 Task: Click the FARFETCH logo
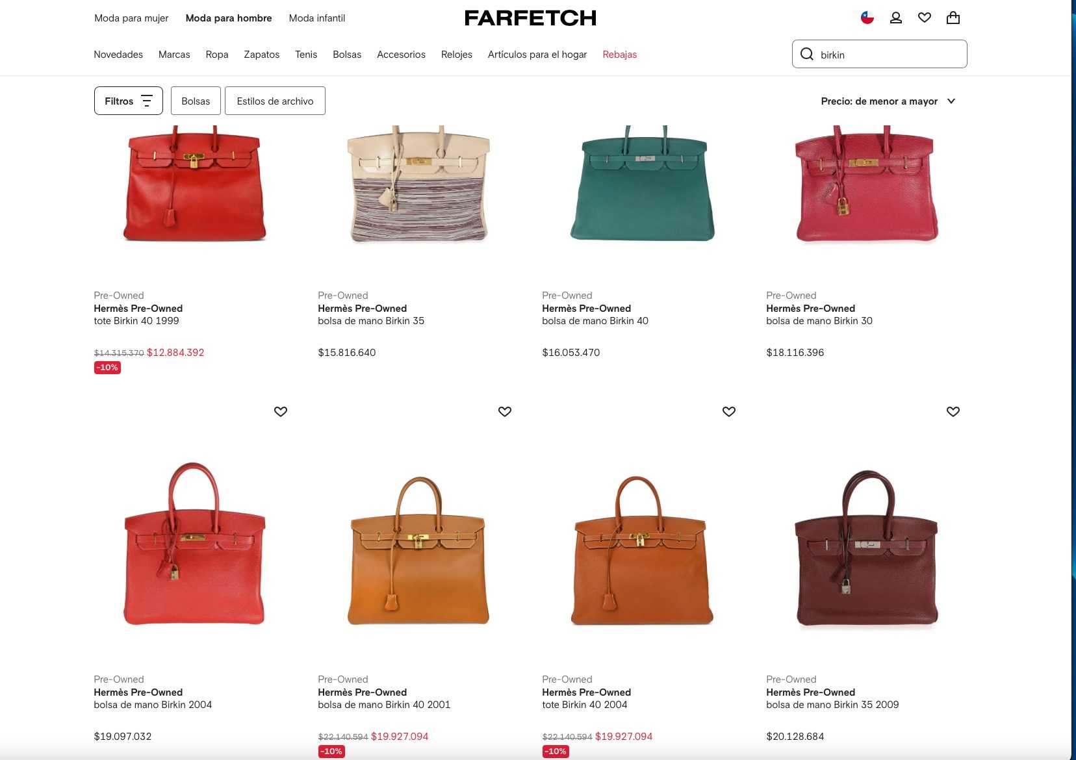click(x=531, y=18)
